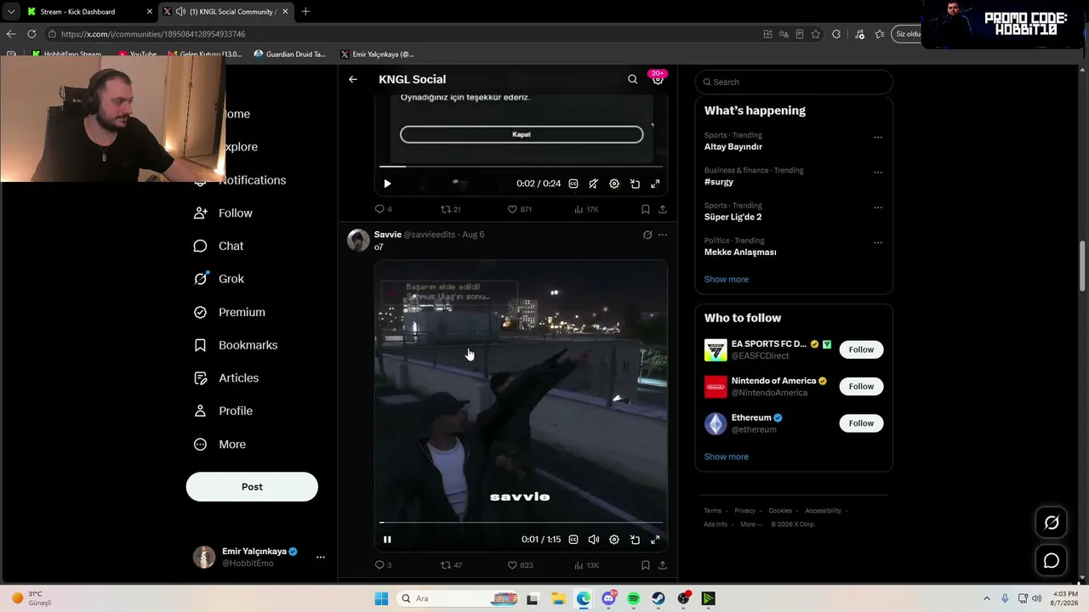The height and width of the screenshot is (612, 1089).
Task: Switch to Stream - Kick Dashboard tab
Action: (88, 12)
